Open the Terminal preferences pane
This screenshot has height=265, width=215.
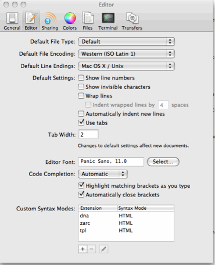[108, 21]
